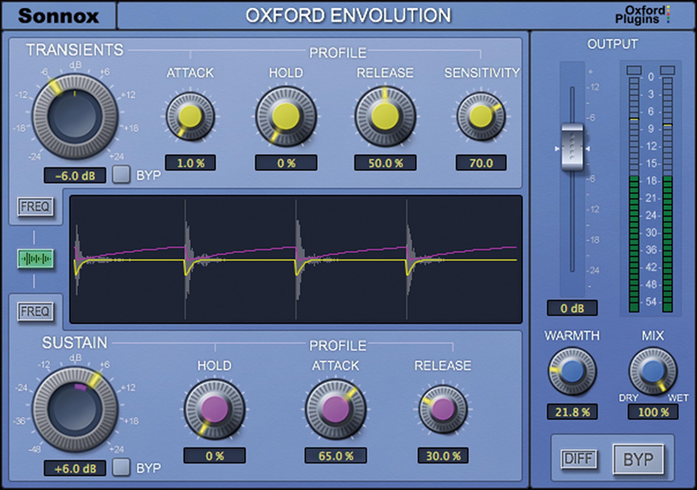
Task: Click the green waveform display toggle button
Action: [35, 259]
